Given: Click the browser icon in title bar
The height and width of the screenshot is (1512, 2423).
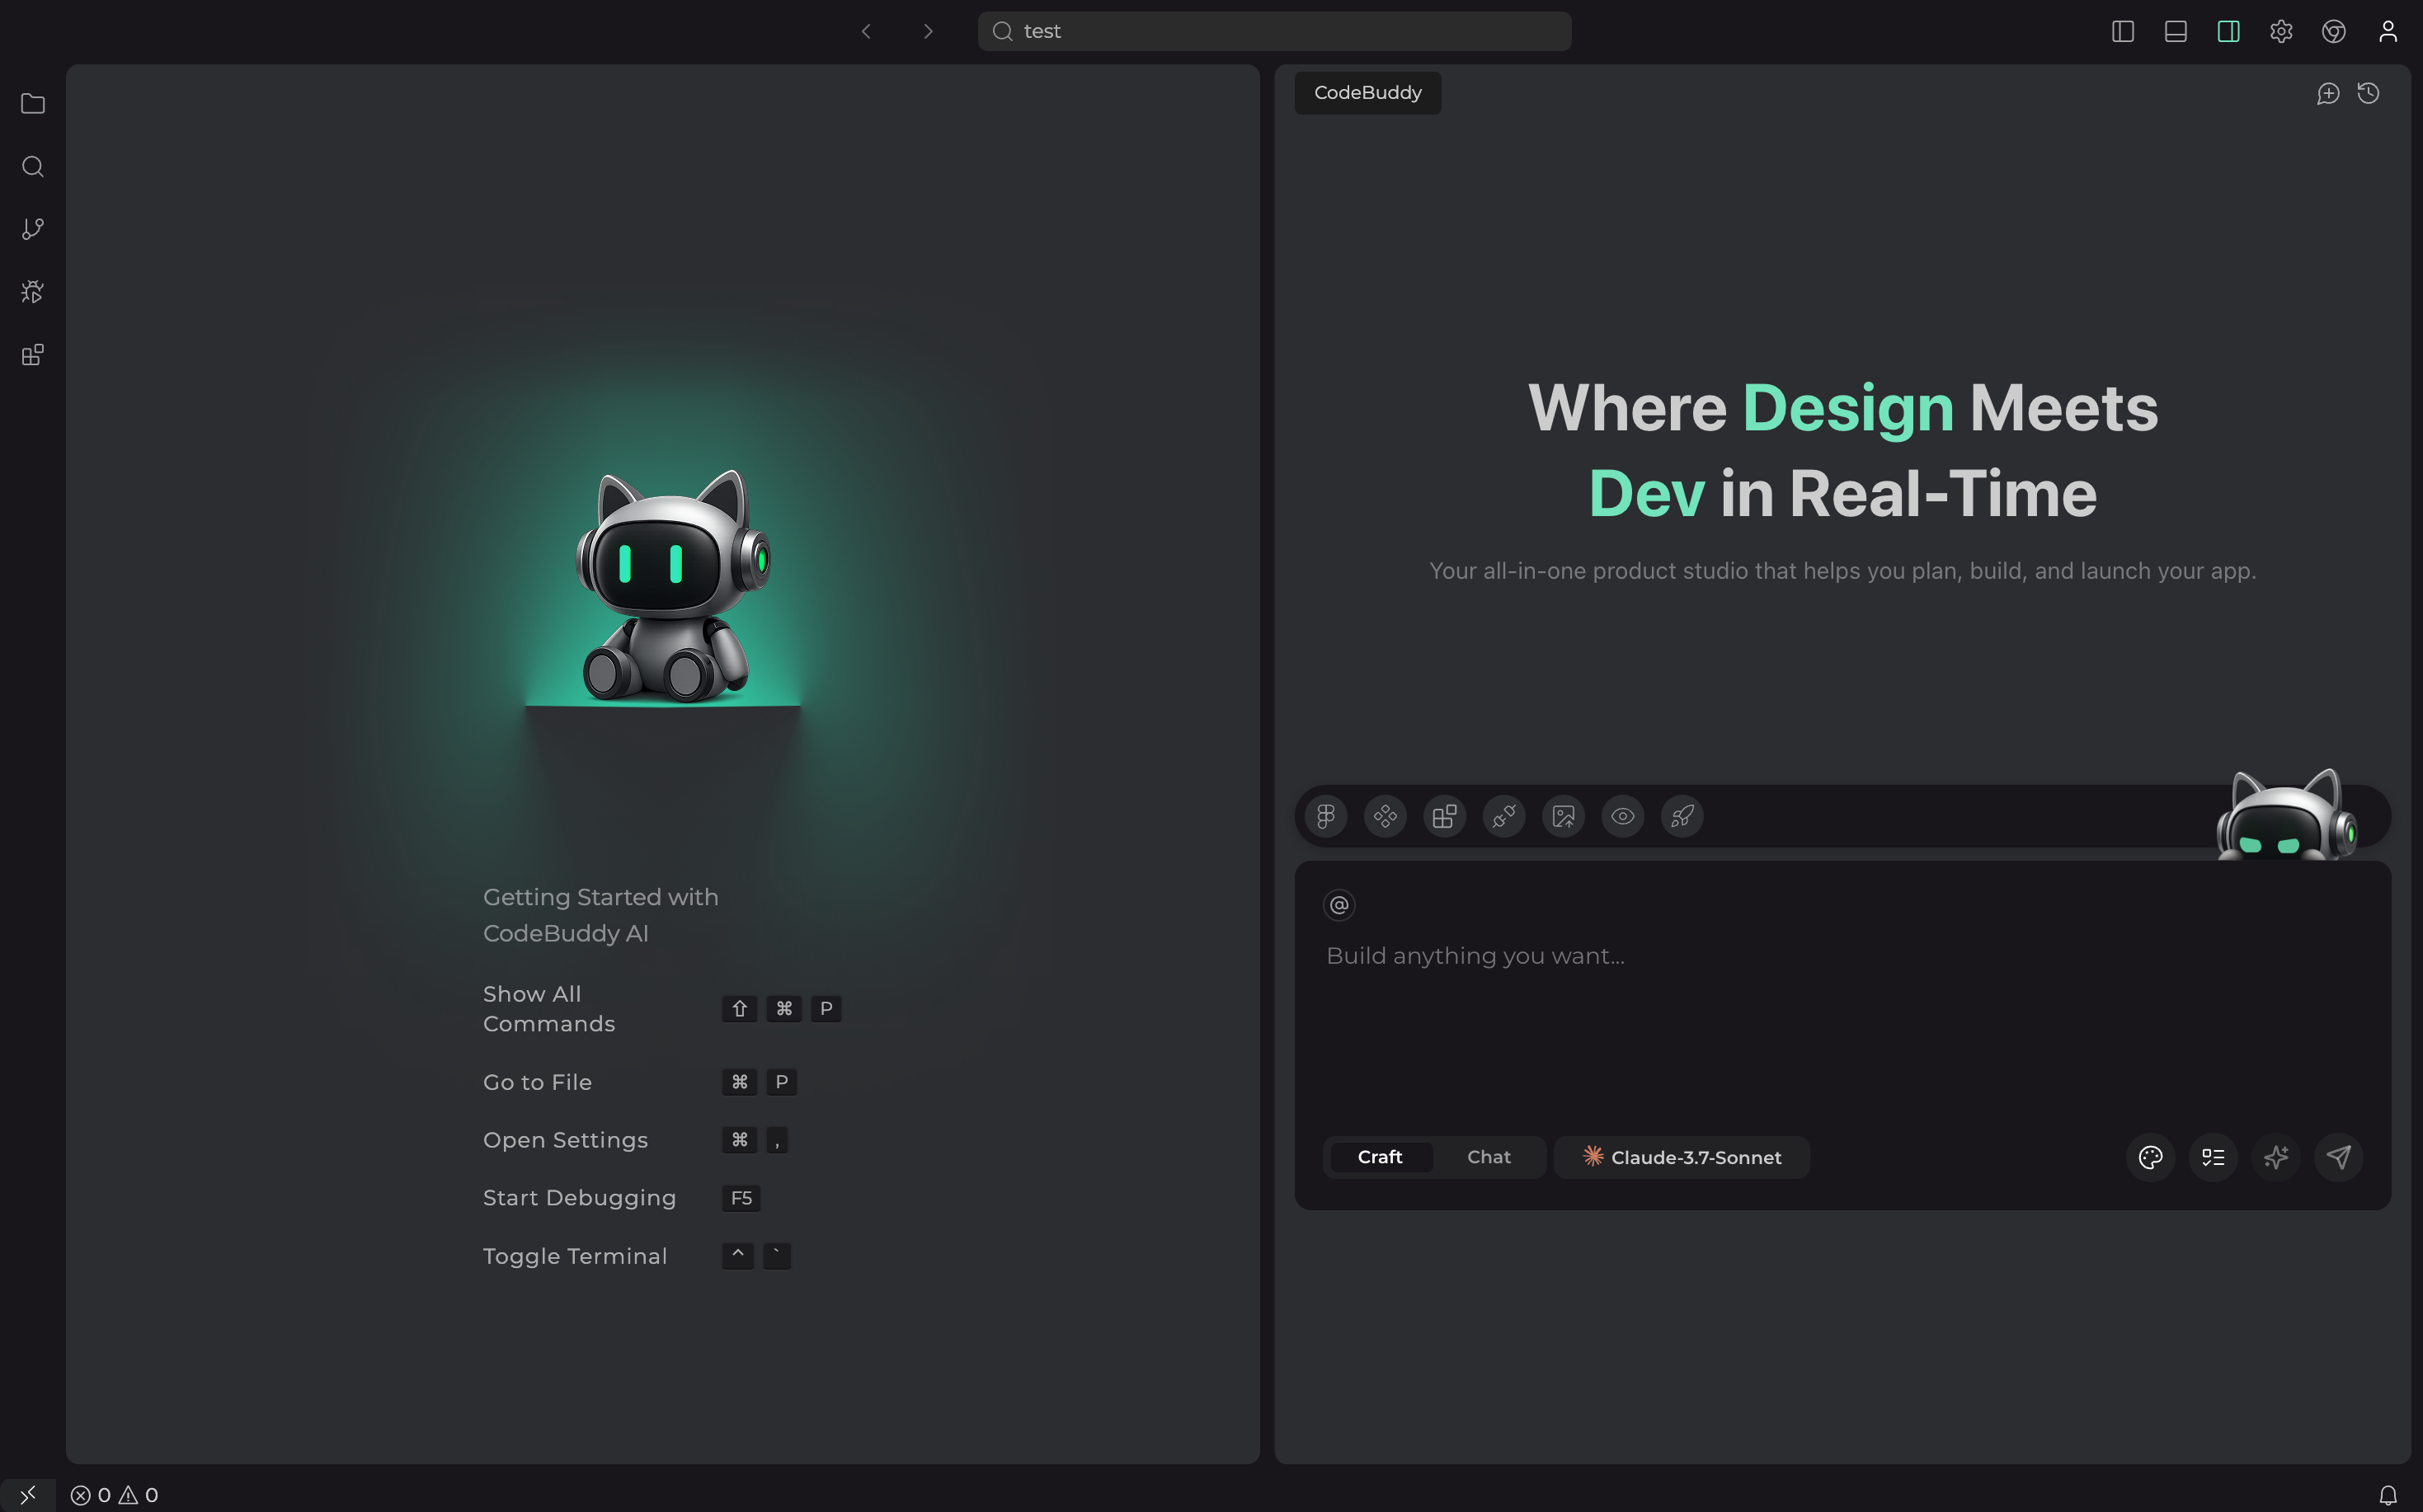Looking at the screenshot, I should pos(2334,32).
